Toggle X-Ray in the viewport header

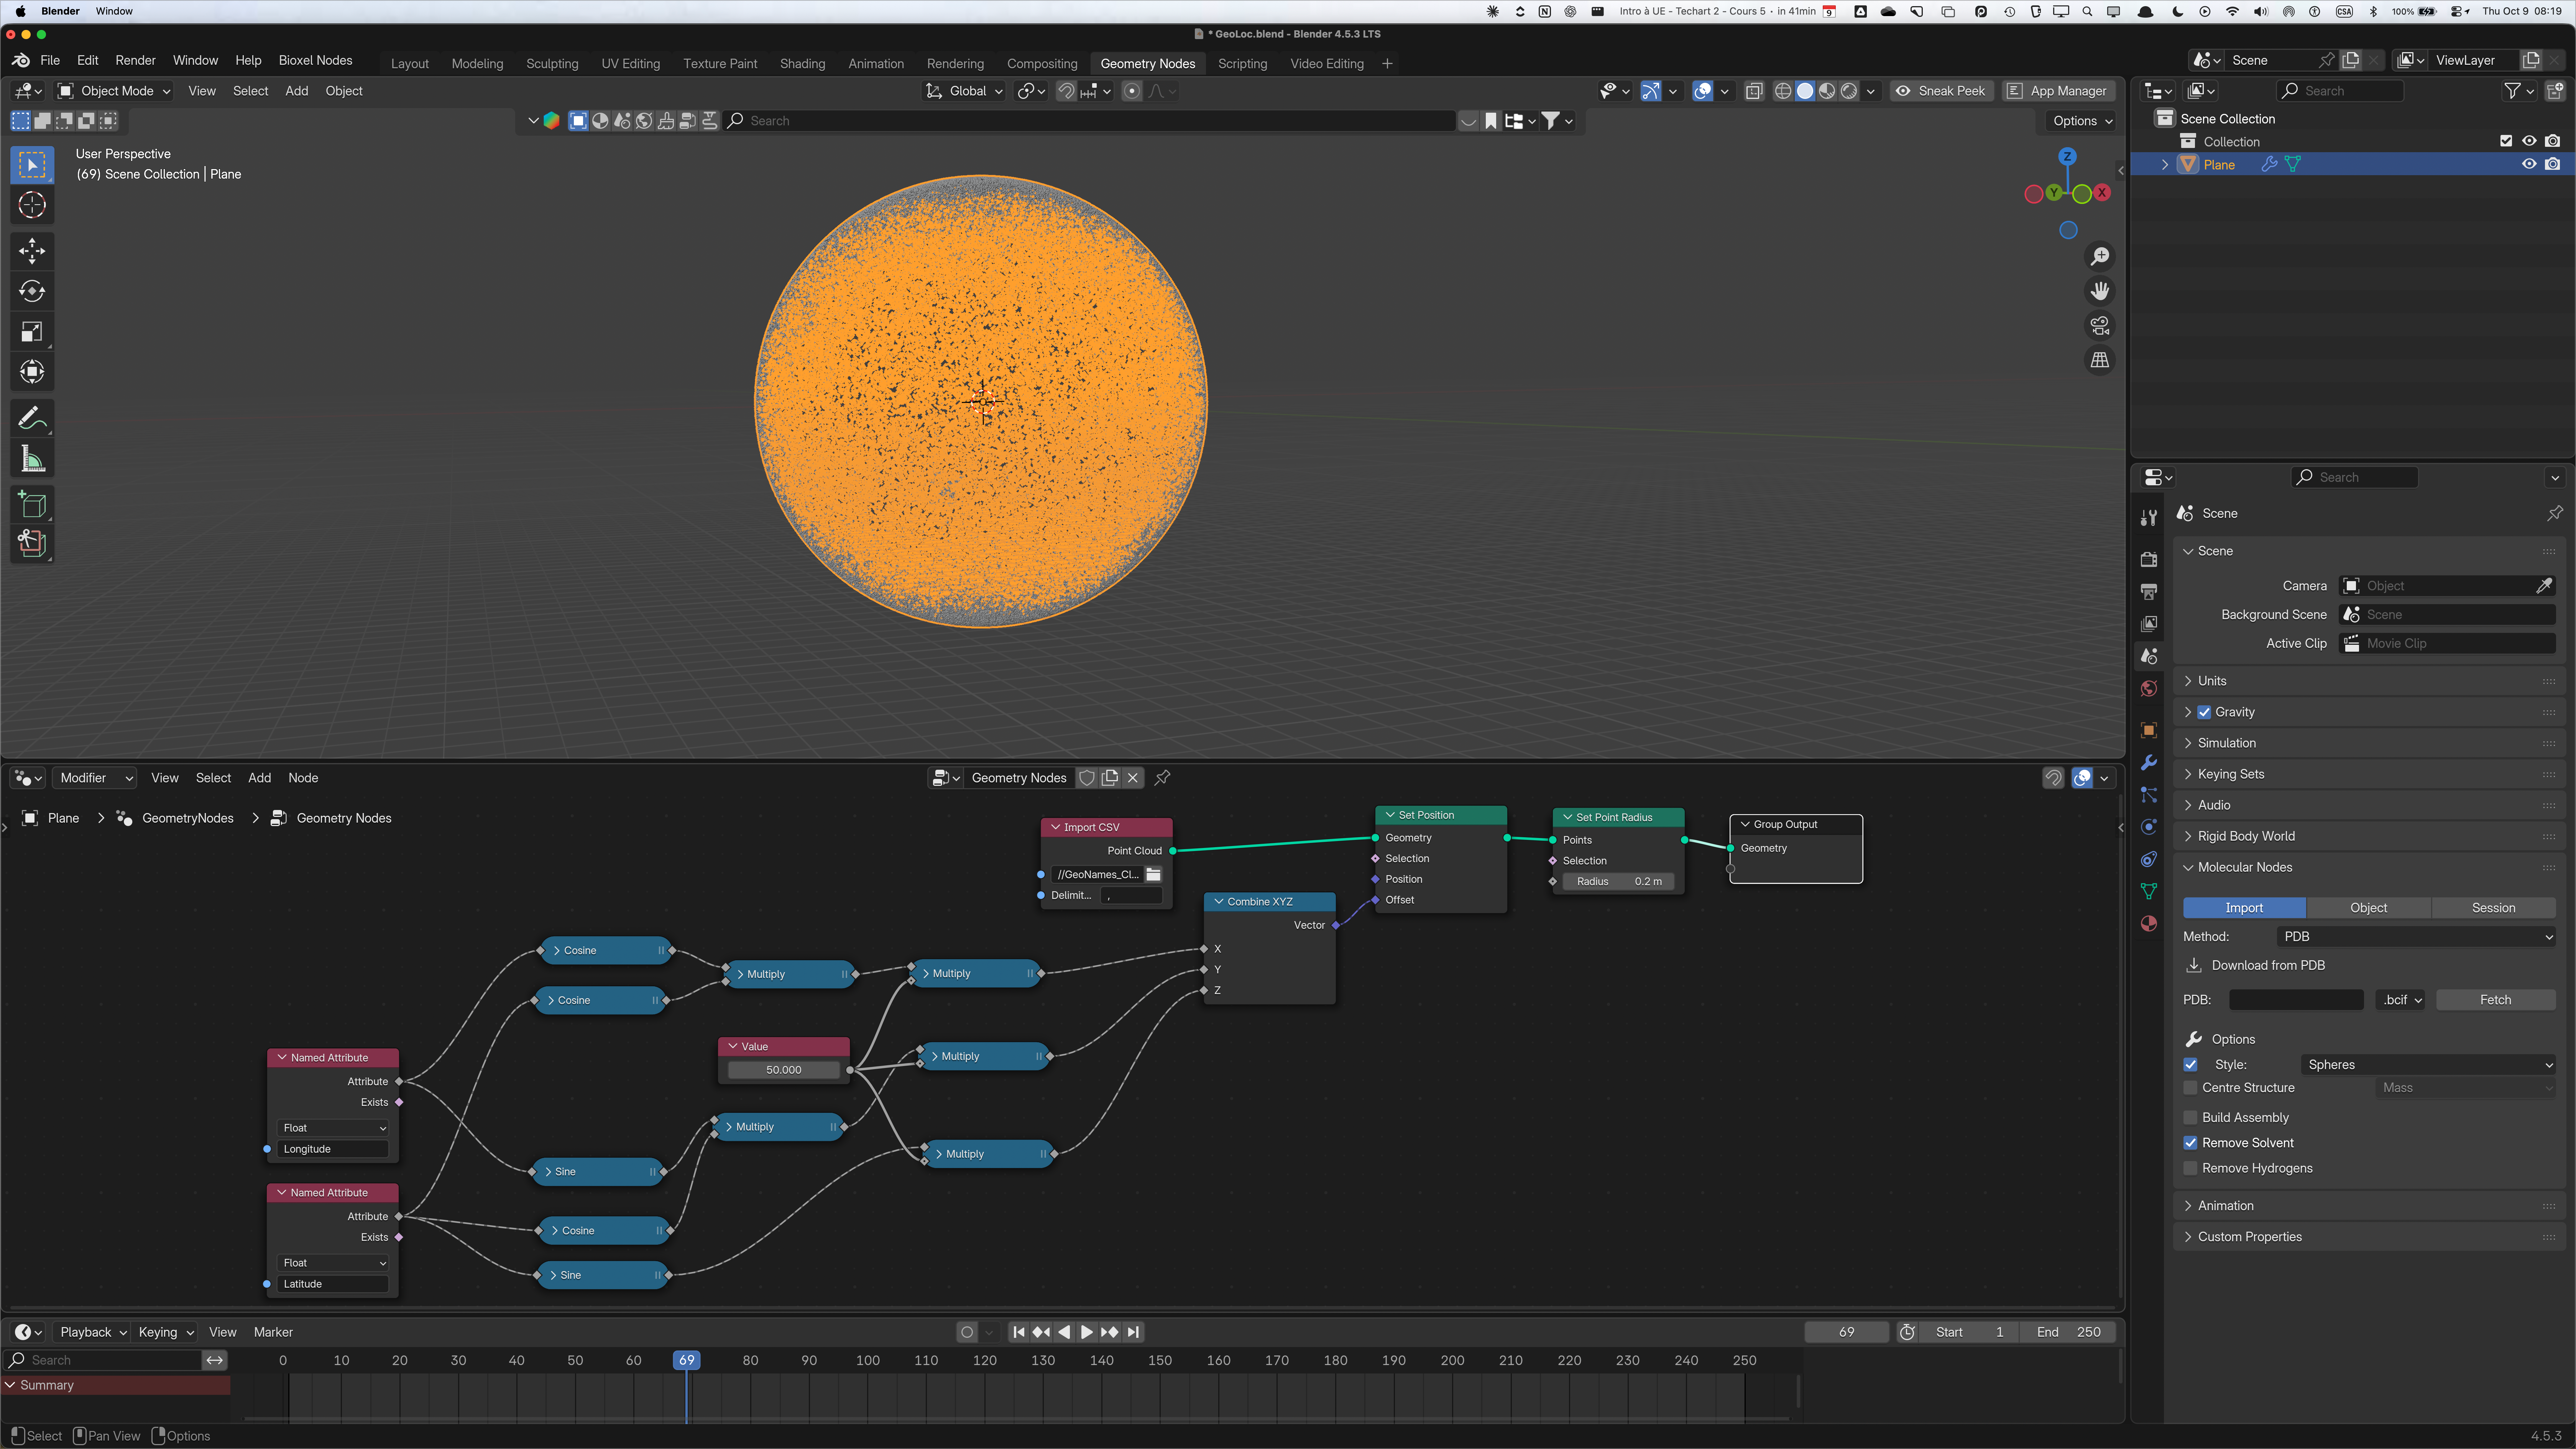pyautogui.click(x=1754, y=91)
